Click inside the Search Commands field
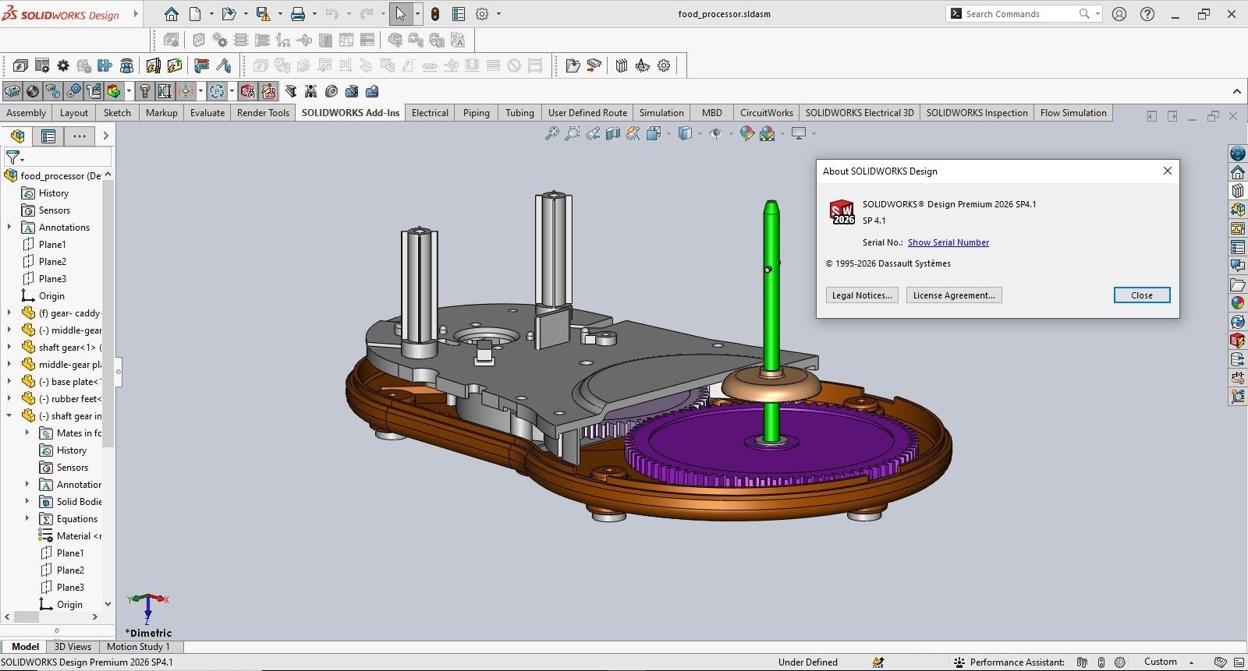The image size is (1248, 671). pyautogui.click(x=1022, y=14)
